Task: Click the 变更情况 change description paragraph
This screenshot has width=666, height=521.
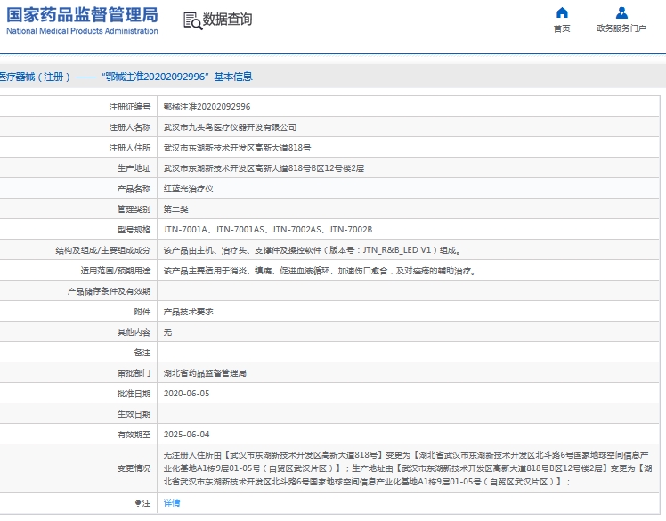Action: pyautogui.click(x=408, y=468)
